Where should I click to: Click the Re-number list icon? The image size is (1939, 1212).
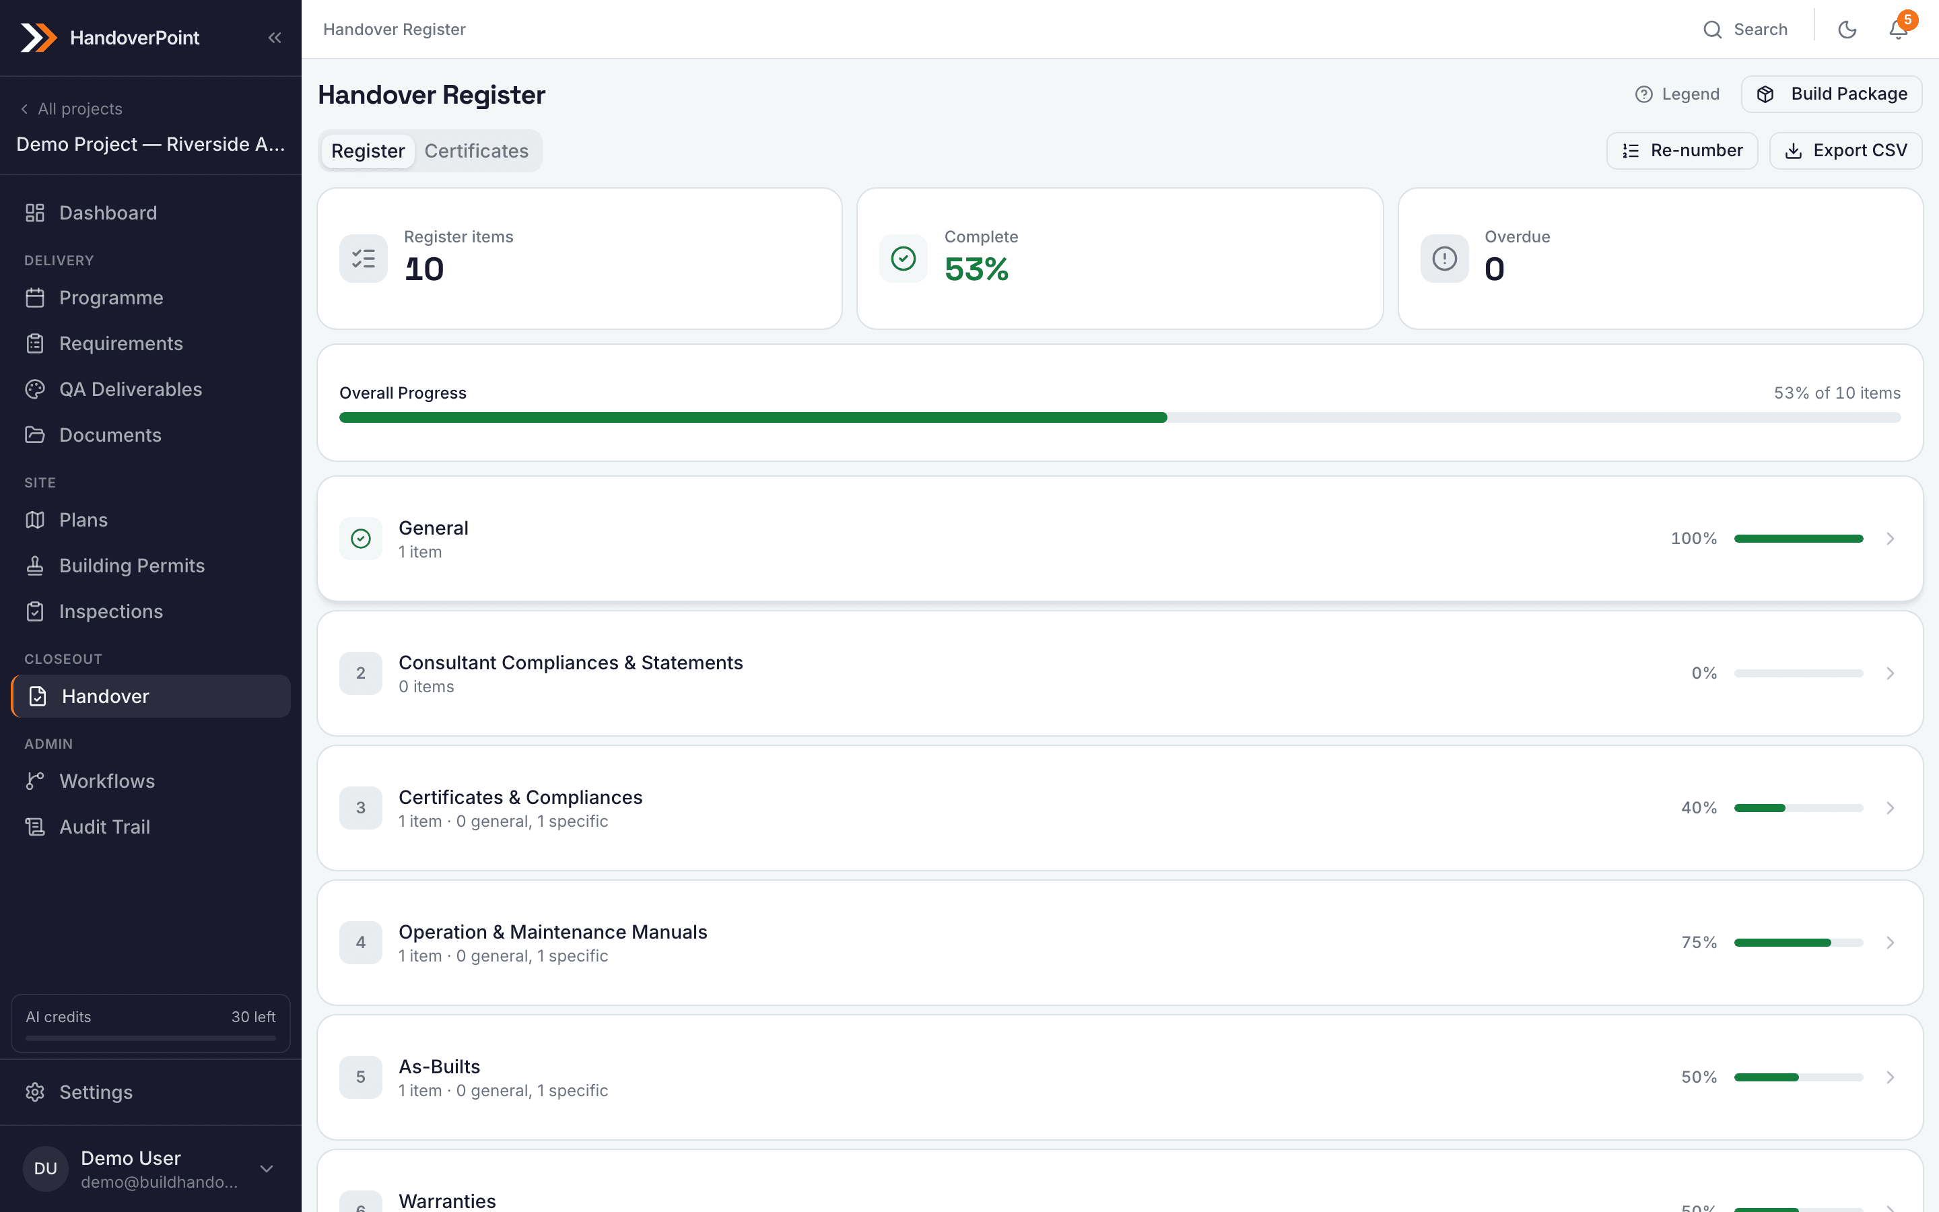tap(1631, 151)
